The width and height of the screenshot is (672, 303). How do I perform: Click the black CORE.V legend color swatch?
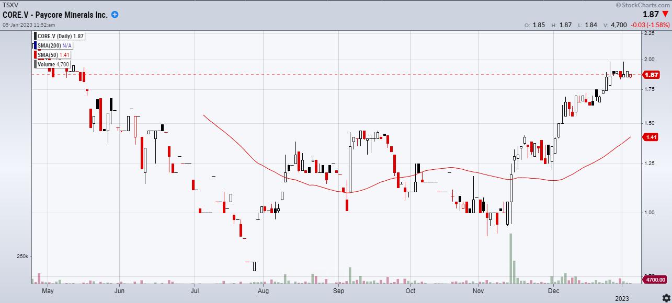(36, 36)
